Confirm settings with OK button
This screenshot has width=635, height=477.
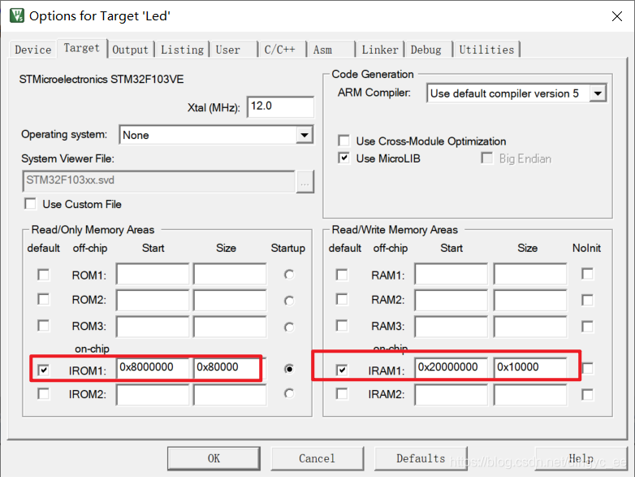click(214, 458)
